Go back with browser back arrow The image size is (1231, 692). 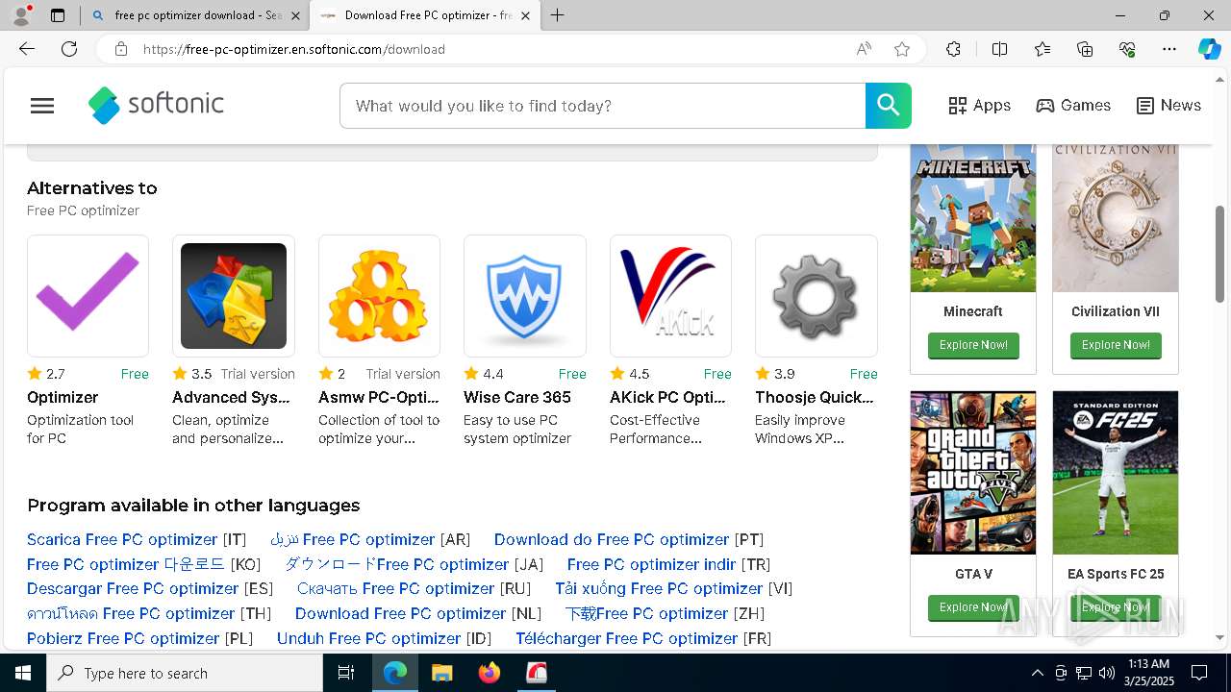click(27, 49)
